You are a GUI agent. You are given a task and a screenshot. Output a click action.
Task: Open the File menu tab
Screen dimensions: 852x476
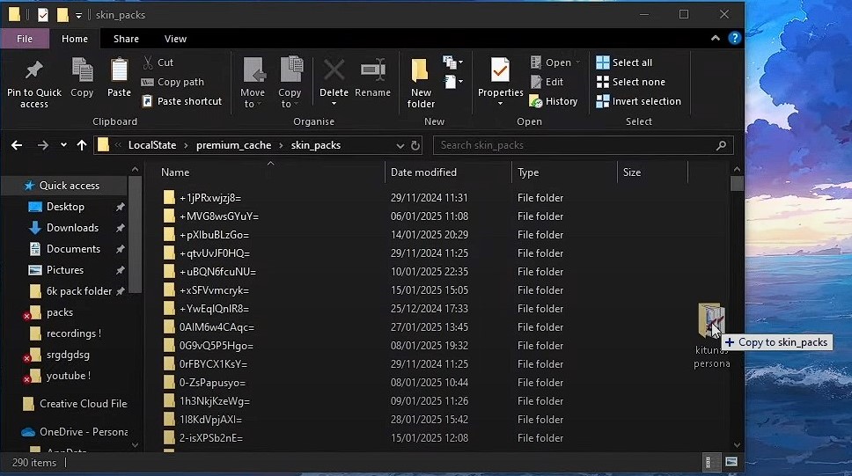[25, 39]
